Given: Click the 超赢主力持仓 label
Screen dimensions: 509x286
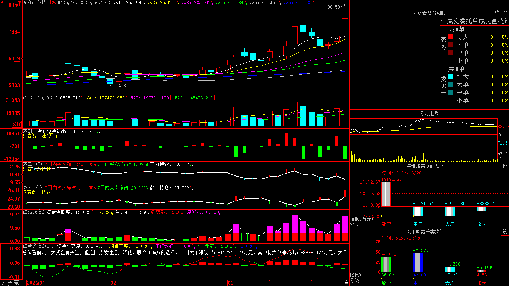Looking at the screenshot, I should (x=37, y=169).
